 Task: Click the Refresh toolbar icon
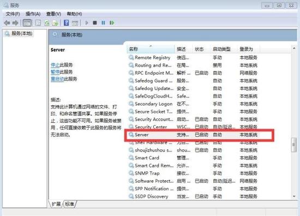point(47,23)
